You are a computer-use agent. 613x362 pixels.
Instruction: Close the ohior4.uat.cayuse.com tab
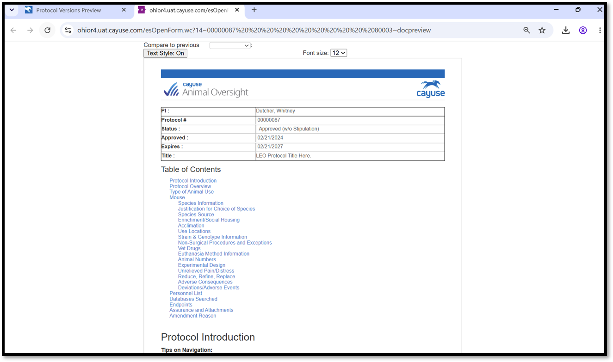pyautogui.click(x=236, y=10)
